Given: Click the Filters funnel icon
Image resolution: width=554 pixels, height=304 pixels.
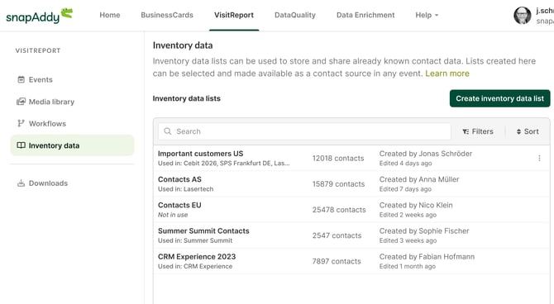Looking at the screenshot, I should point(466,131).
